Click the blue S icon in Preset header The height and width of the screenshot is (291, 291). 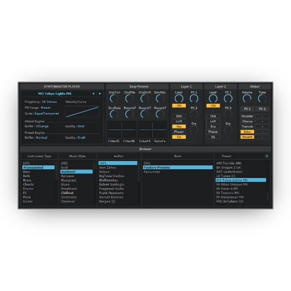267,156
